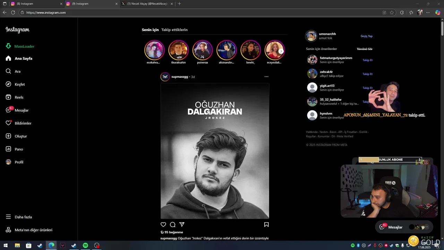Share the supmassgg post via paper-plane icon
This screenshot has height=250, width=444.
pyautogui.click(x=182, y=225)
